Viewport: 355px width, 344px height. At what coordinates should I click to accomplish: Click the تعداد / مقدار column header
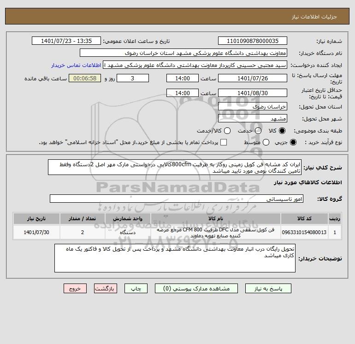tap(83, 218)
